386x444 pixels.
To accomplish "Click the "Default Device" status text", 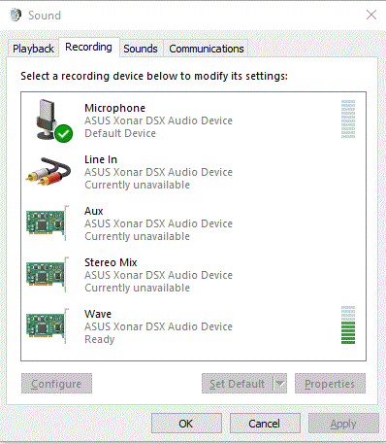I will (120, 133).
